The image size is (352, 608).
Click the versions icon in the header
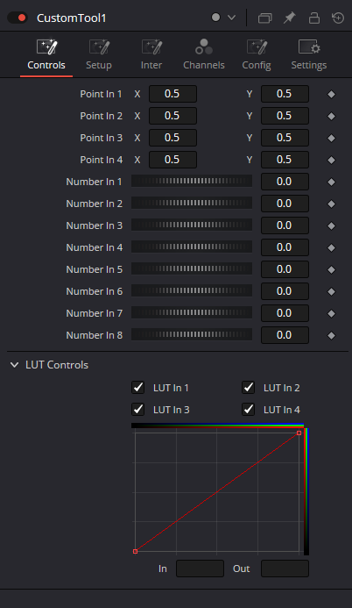click(265, 18)
